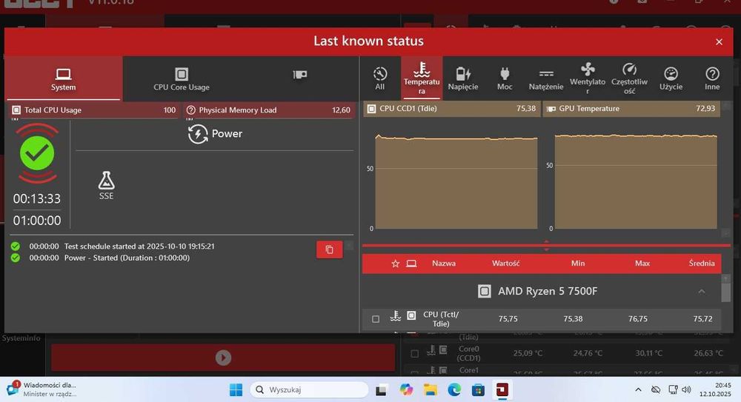Screen dimensions: 741x402
Task: Tick the Core0 (CCD1) checkbox in background window
Action: 414,353
